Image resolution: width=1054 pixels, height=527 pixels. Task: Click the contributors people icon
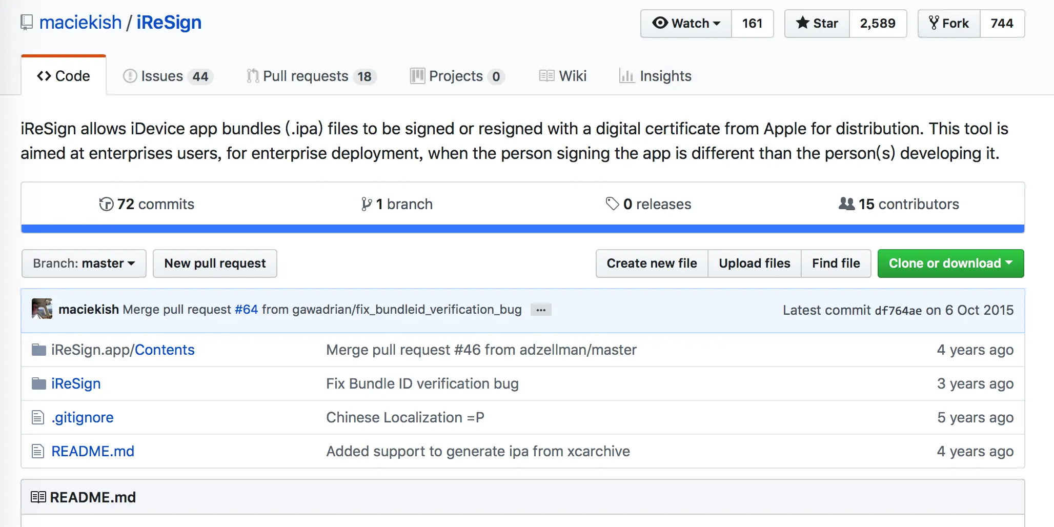tap(846, 204)
